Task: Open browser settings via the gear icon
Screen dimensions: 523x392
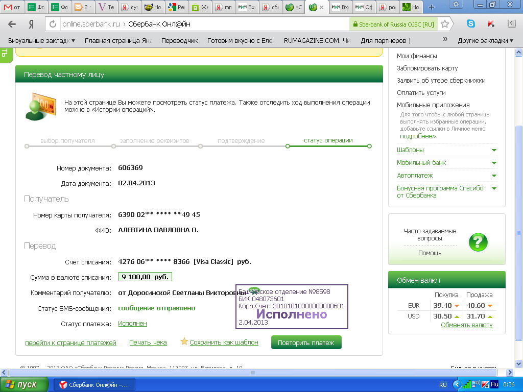Action: [x=456, y=4]
